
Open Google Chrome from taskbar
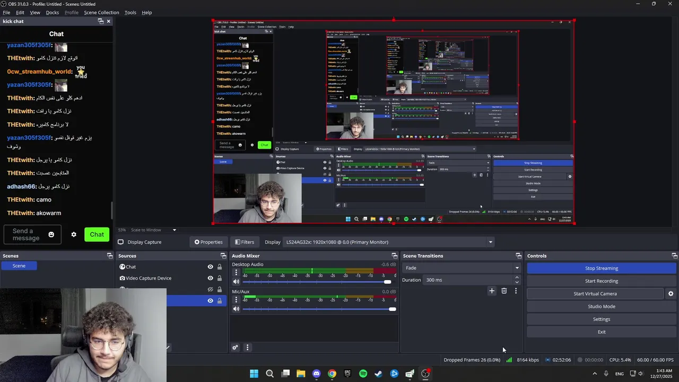[x=332, y=374]
